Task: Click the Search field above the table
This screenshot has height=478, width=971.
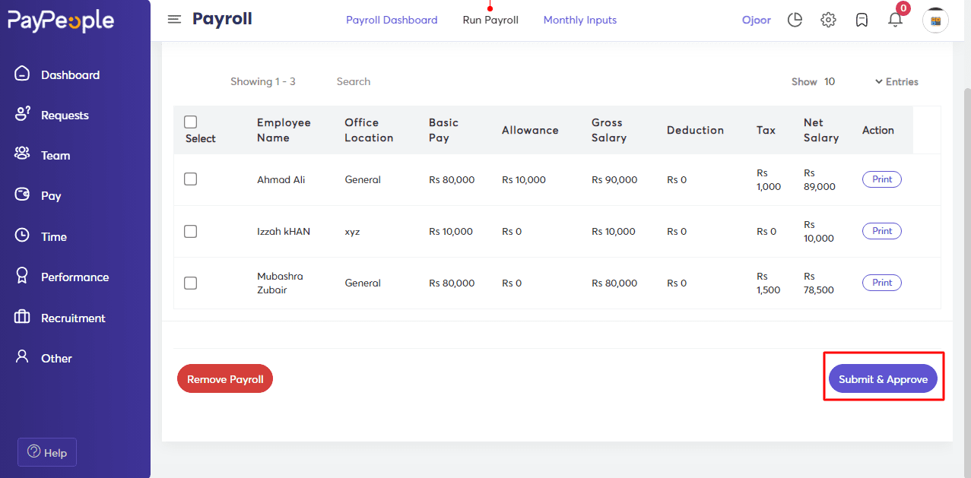Action: (x=353, y=81)
